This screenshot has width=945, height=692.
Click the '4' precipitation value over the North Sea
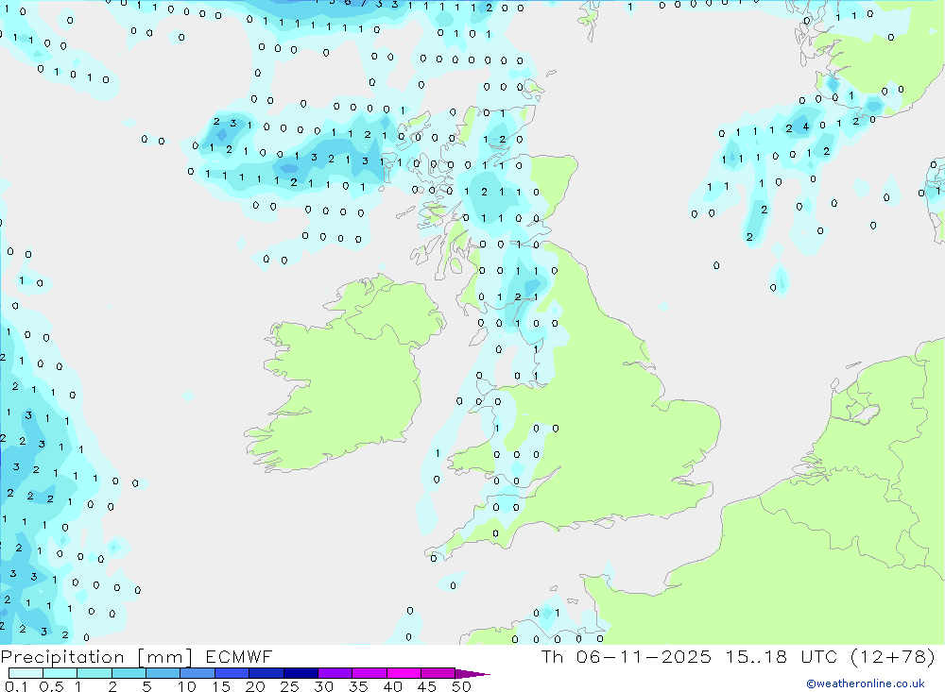[x=806, y=127]
